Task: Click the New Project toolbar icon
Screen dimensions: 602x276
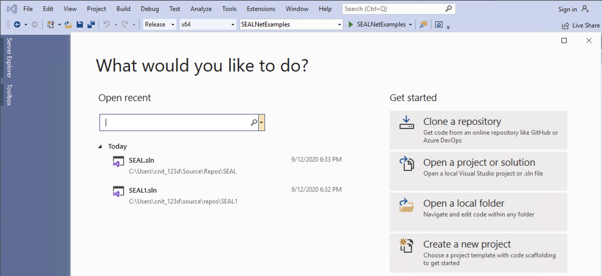Action: 50,24
